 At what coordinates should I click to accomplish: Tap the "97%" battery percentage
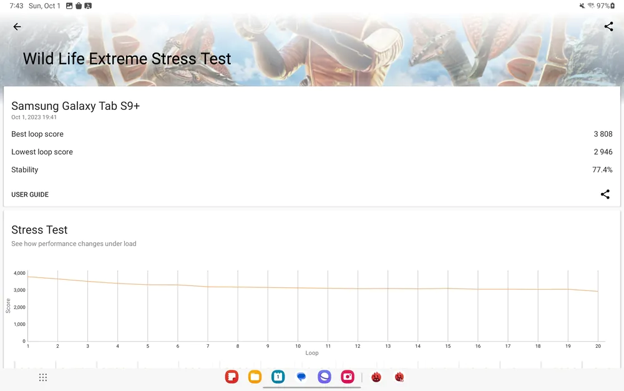pyautogui.click(x=603, y=6)
